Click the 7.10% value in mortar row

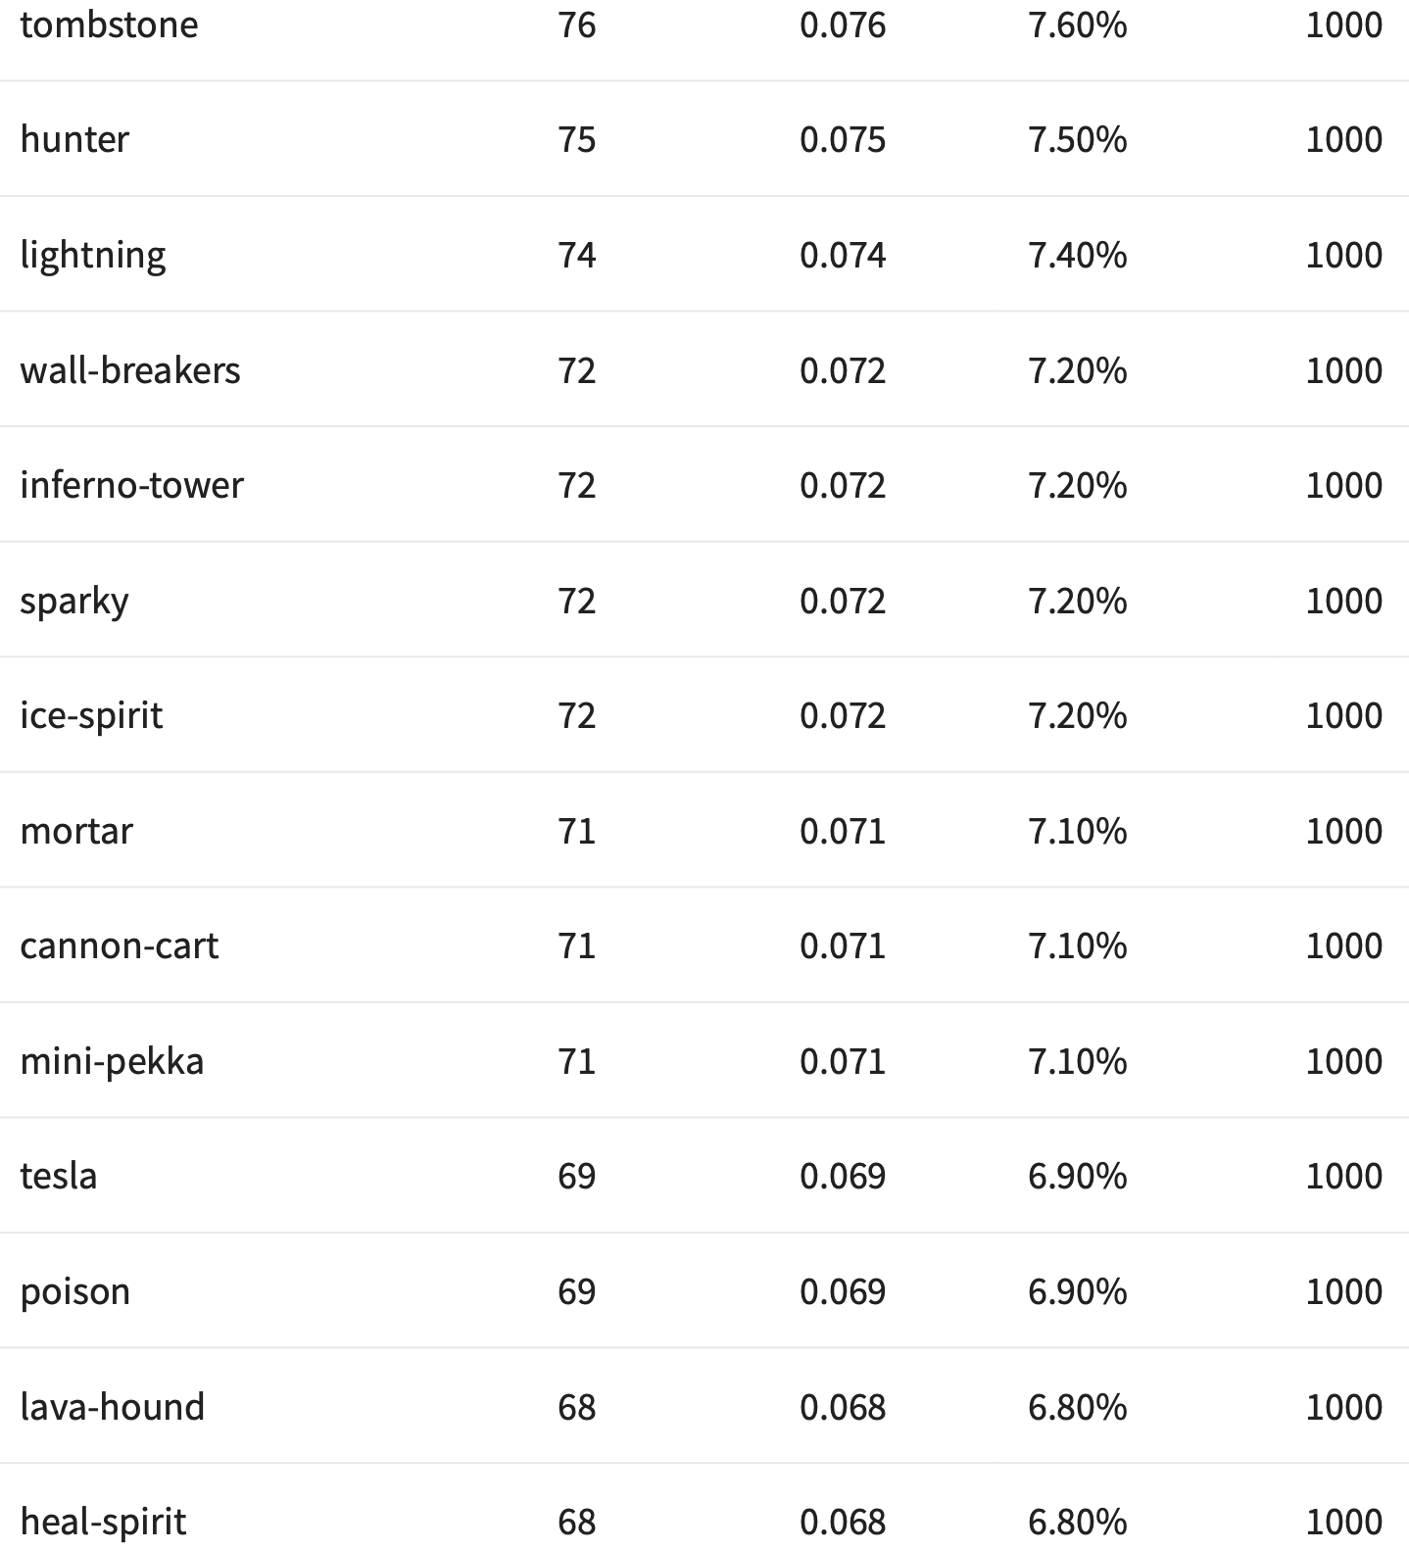click(x=1078, y=831)
